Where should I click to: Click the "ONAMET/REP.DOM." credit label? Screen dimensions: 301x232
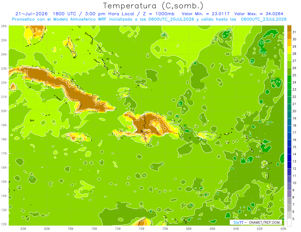265,222
